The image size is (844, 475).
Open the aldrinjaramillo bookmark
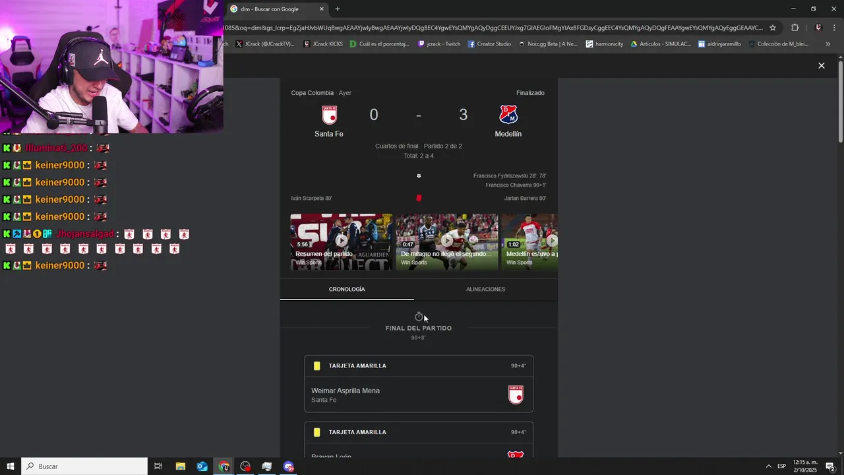[719, 44]
